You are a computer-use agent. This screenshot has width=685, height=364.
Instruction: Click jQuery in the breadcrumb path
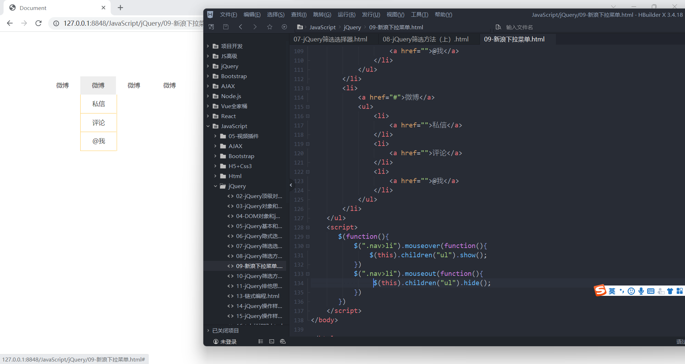coord(352,27)
